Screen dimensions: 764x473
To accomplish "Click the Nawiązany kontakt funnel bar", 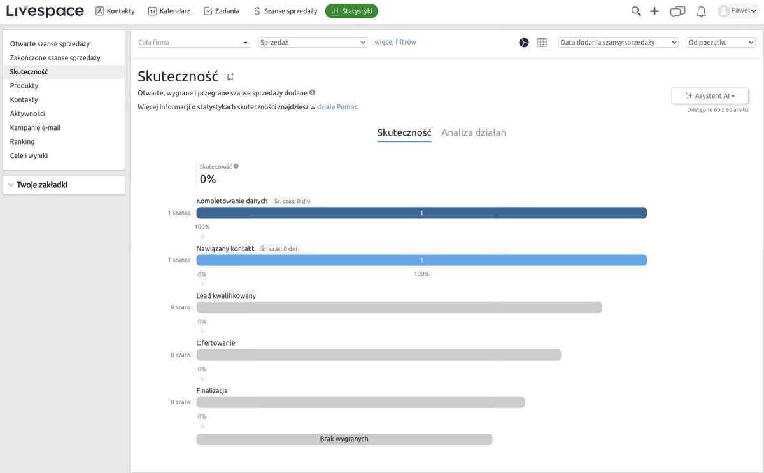I will click(x=421, y=260).
